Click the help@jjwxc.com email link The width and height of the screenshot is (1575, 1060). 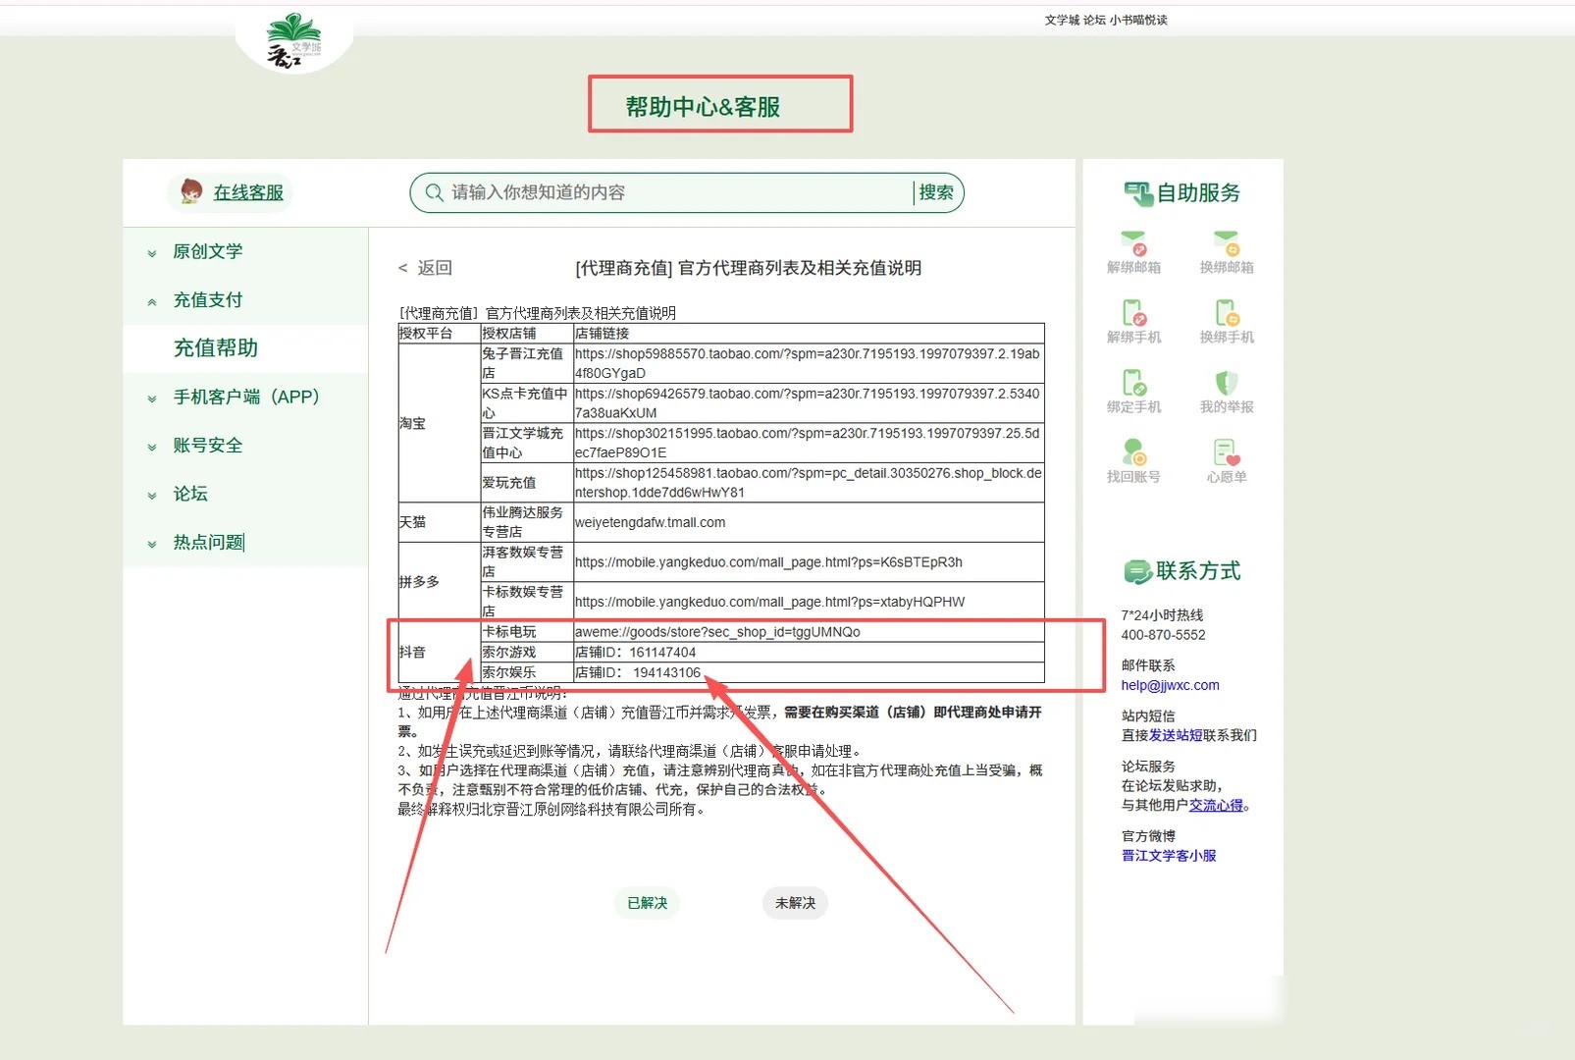point(1170,685)
